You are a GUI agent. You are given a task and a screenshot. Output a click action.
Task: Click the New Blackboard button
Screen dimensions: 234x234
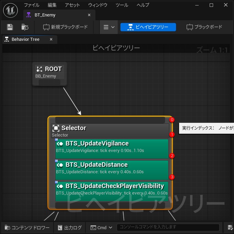coord(66,27)
